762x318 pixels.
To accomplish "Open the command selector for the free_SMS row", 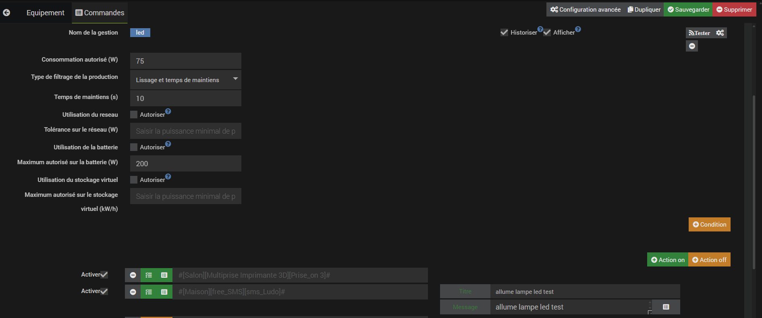I will [x=164, y=292].
